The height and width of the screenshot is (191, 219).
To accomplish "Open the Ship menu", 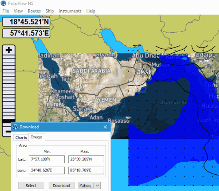I will [x=50, y=11].
